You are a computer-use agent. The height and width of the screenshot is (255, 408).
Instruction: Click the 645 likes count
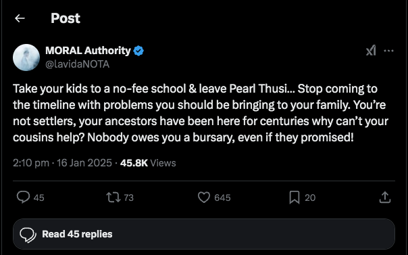click(x=222, y=198)
